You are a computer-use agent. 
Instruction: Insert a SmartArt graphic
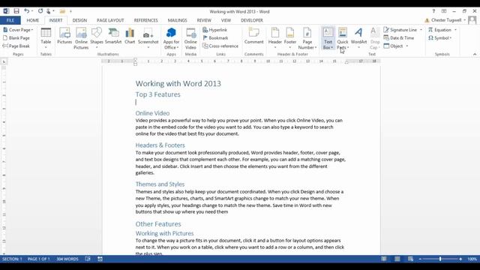[x=113, y=36]
